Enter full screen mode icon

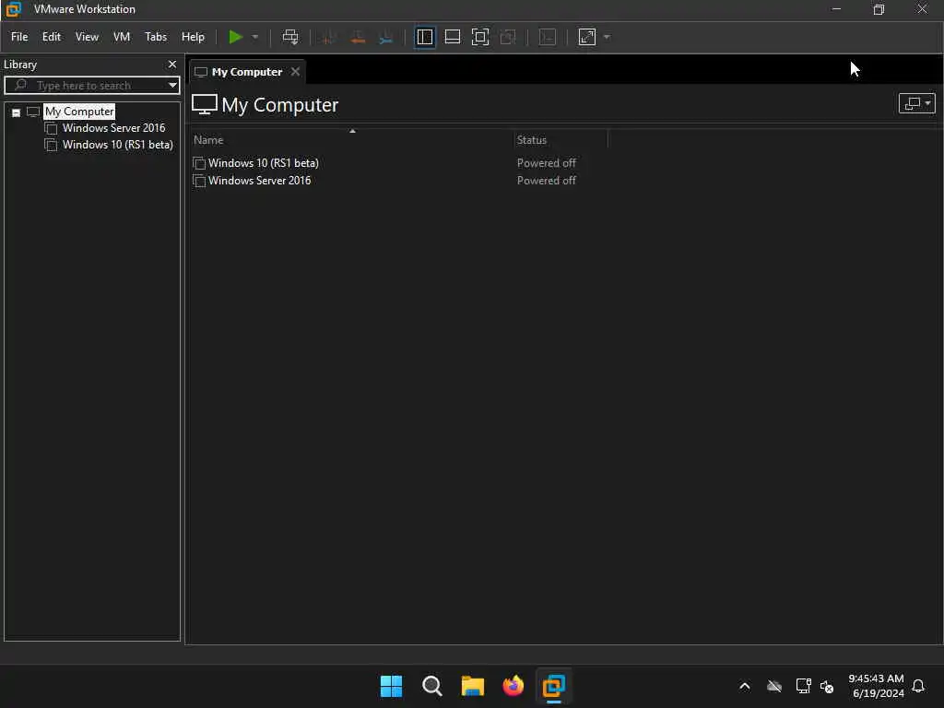click(479, 37)
